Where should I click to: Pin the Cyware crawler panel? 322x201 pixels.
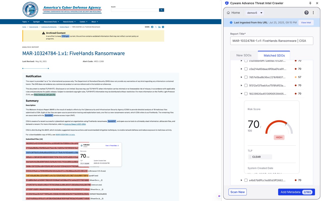click(310, 3)
